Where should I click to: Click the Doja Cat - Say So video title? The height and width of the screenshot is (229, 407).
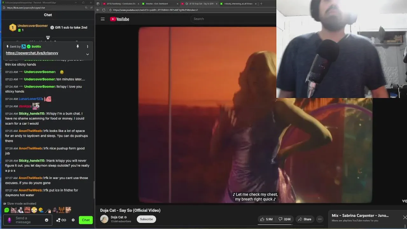pyautogui.click(x=130, y=210)
